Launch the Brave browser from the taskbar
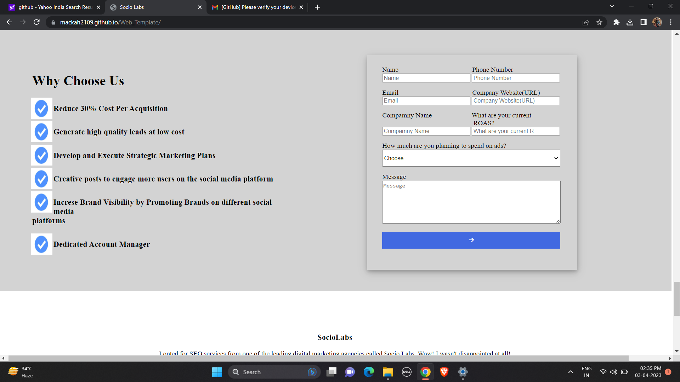 coord(444,372)
